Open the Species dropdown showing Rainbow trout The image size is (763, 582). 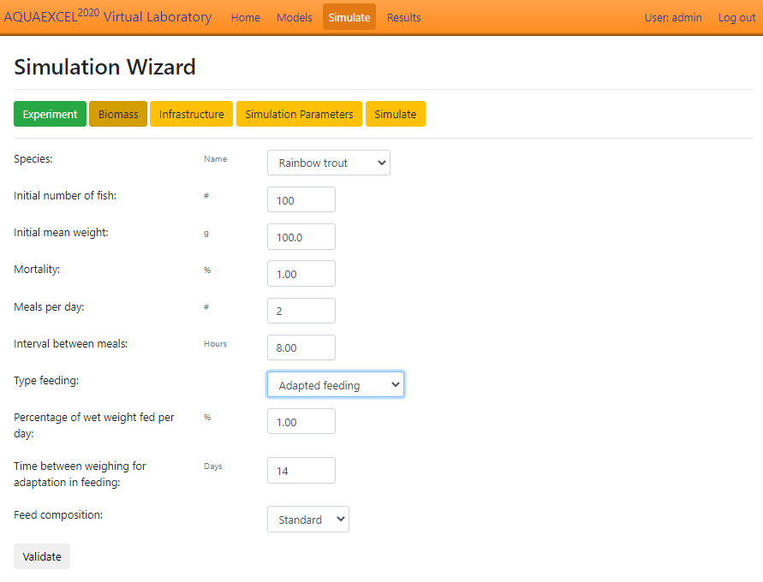tap(328, 163)
